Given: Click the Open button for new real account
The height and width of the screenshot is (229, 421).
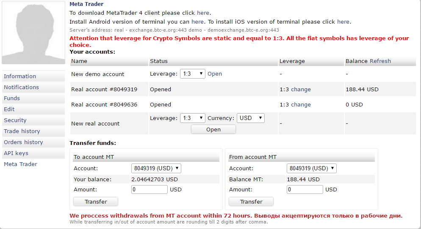Looking at the screenshot, I should tap(213, 129).
